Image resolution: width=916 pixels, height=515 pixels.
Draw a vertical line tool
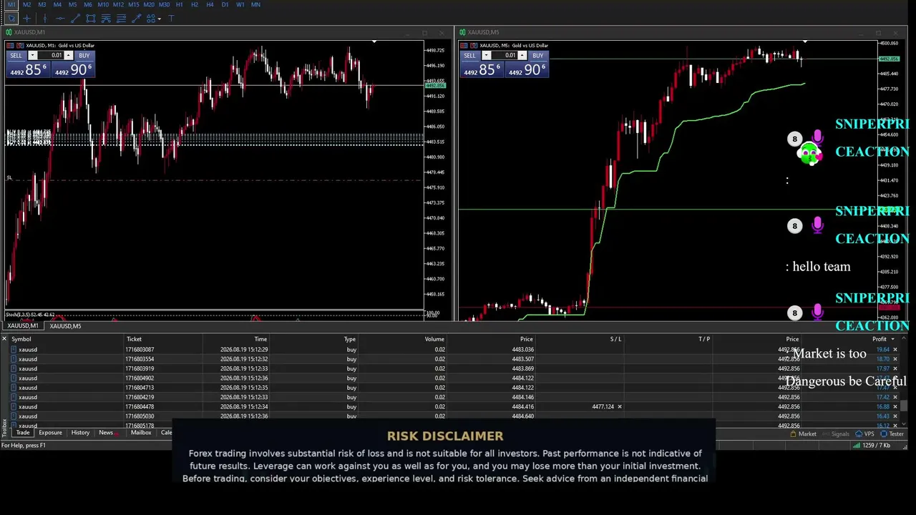click(44, 19)
